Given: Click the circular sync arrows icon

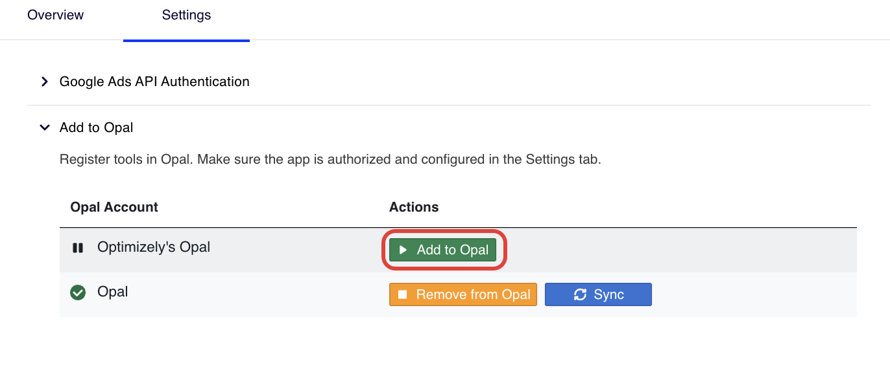Looking at the screenshot, I should point(580,294).
